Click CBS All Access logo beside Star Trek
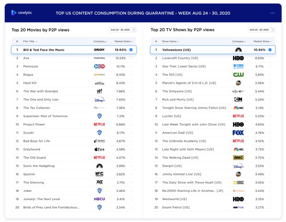The width and height of the screenshot is (286, 222). (x=238, y=66)
